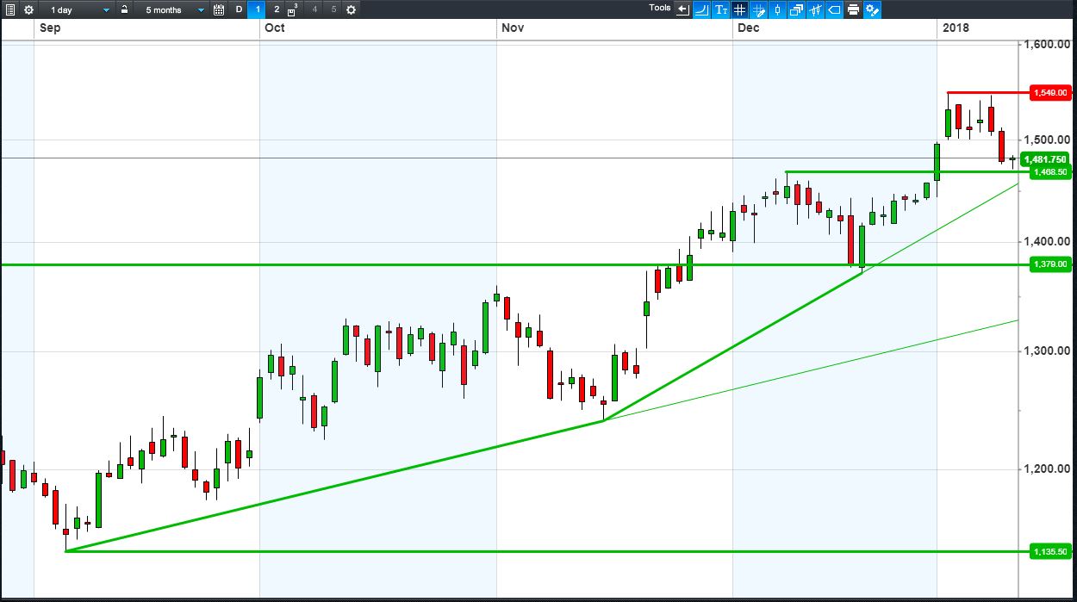Click the 'Oct' month label
This screenshot has height=602, width=1077.
275,28
